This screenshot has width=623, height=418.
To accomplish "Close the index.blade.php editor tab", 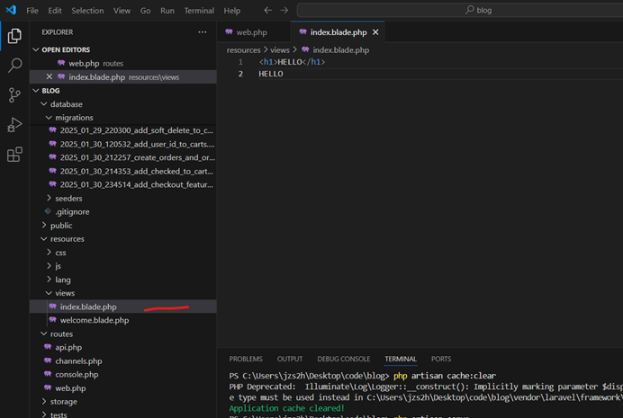I will (375, 32).
